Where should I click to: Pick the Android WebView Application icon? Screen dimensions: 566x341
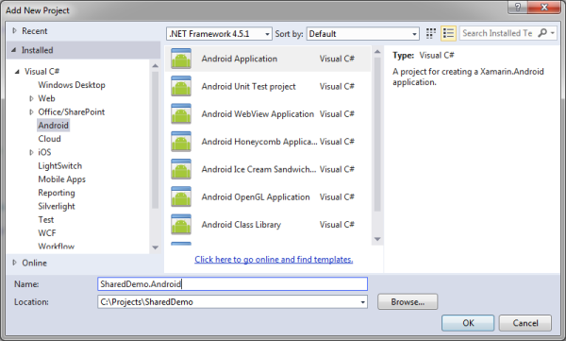[x=181, y=114]
